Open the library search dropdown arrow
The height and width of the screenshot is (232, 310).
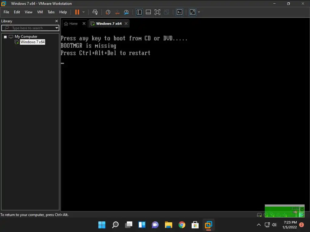click(57, 28)
